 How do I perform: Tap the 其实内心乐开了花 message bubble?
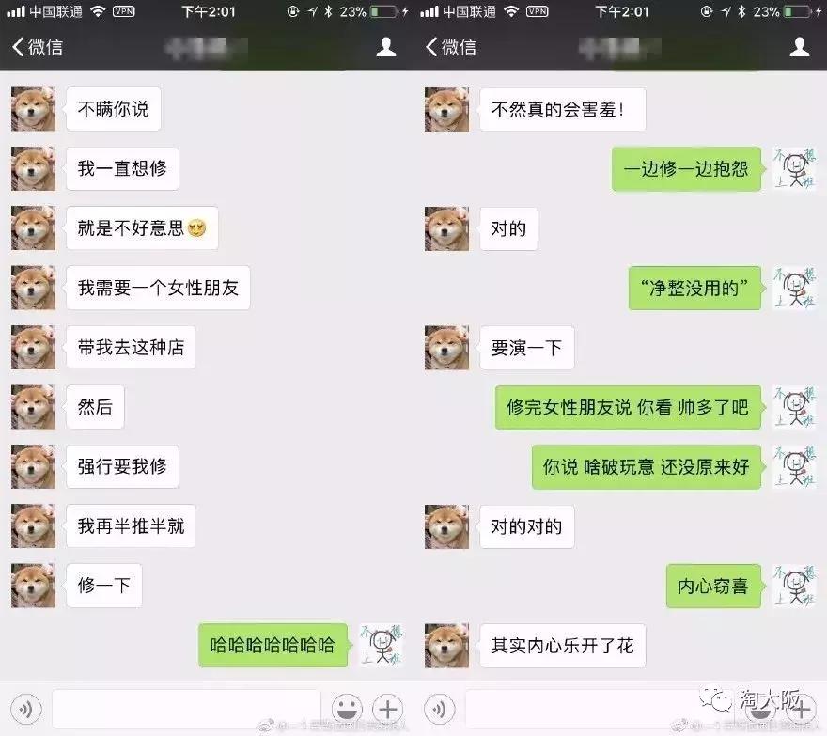point(563,646)
